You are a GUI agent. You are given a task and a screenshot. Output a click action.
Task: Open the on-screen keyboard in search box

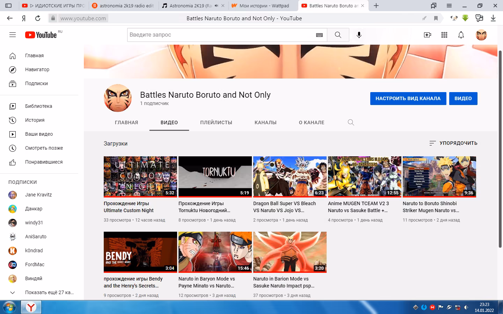[x=319, y=35]
